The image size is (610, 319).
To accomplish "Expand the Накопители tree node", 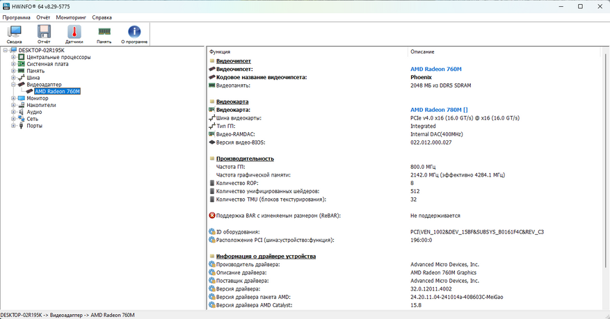I will tap(13, 106).
